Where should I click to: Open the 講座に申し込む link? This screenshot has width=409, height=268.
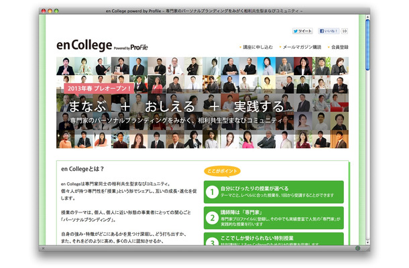tap(257, 47)
